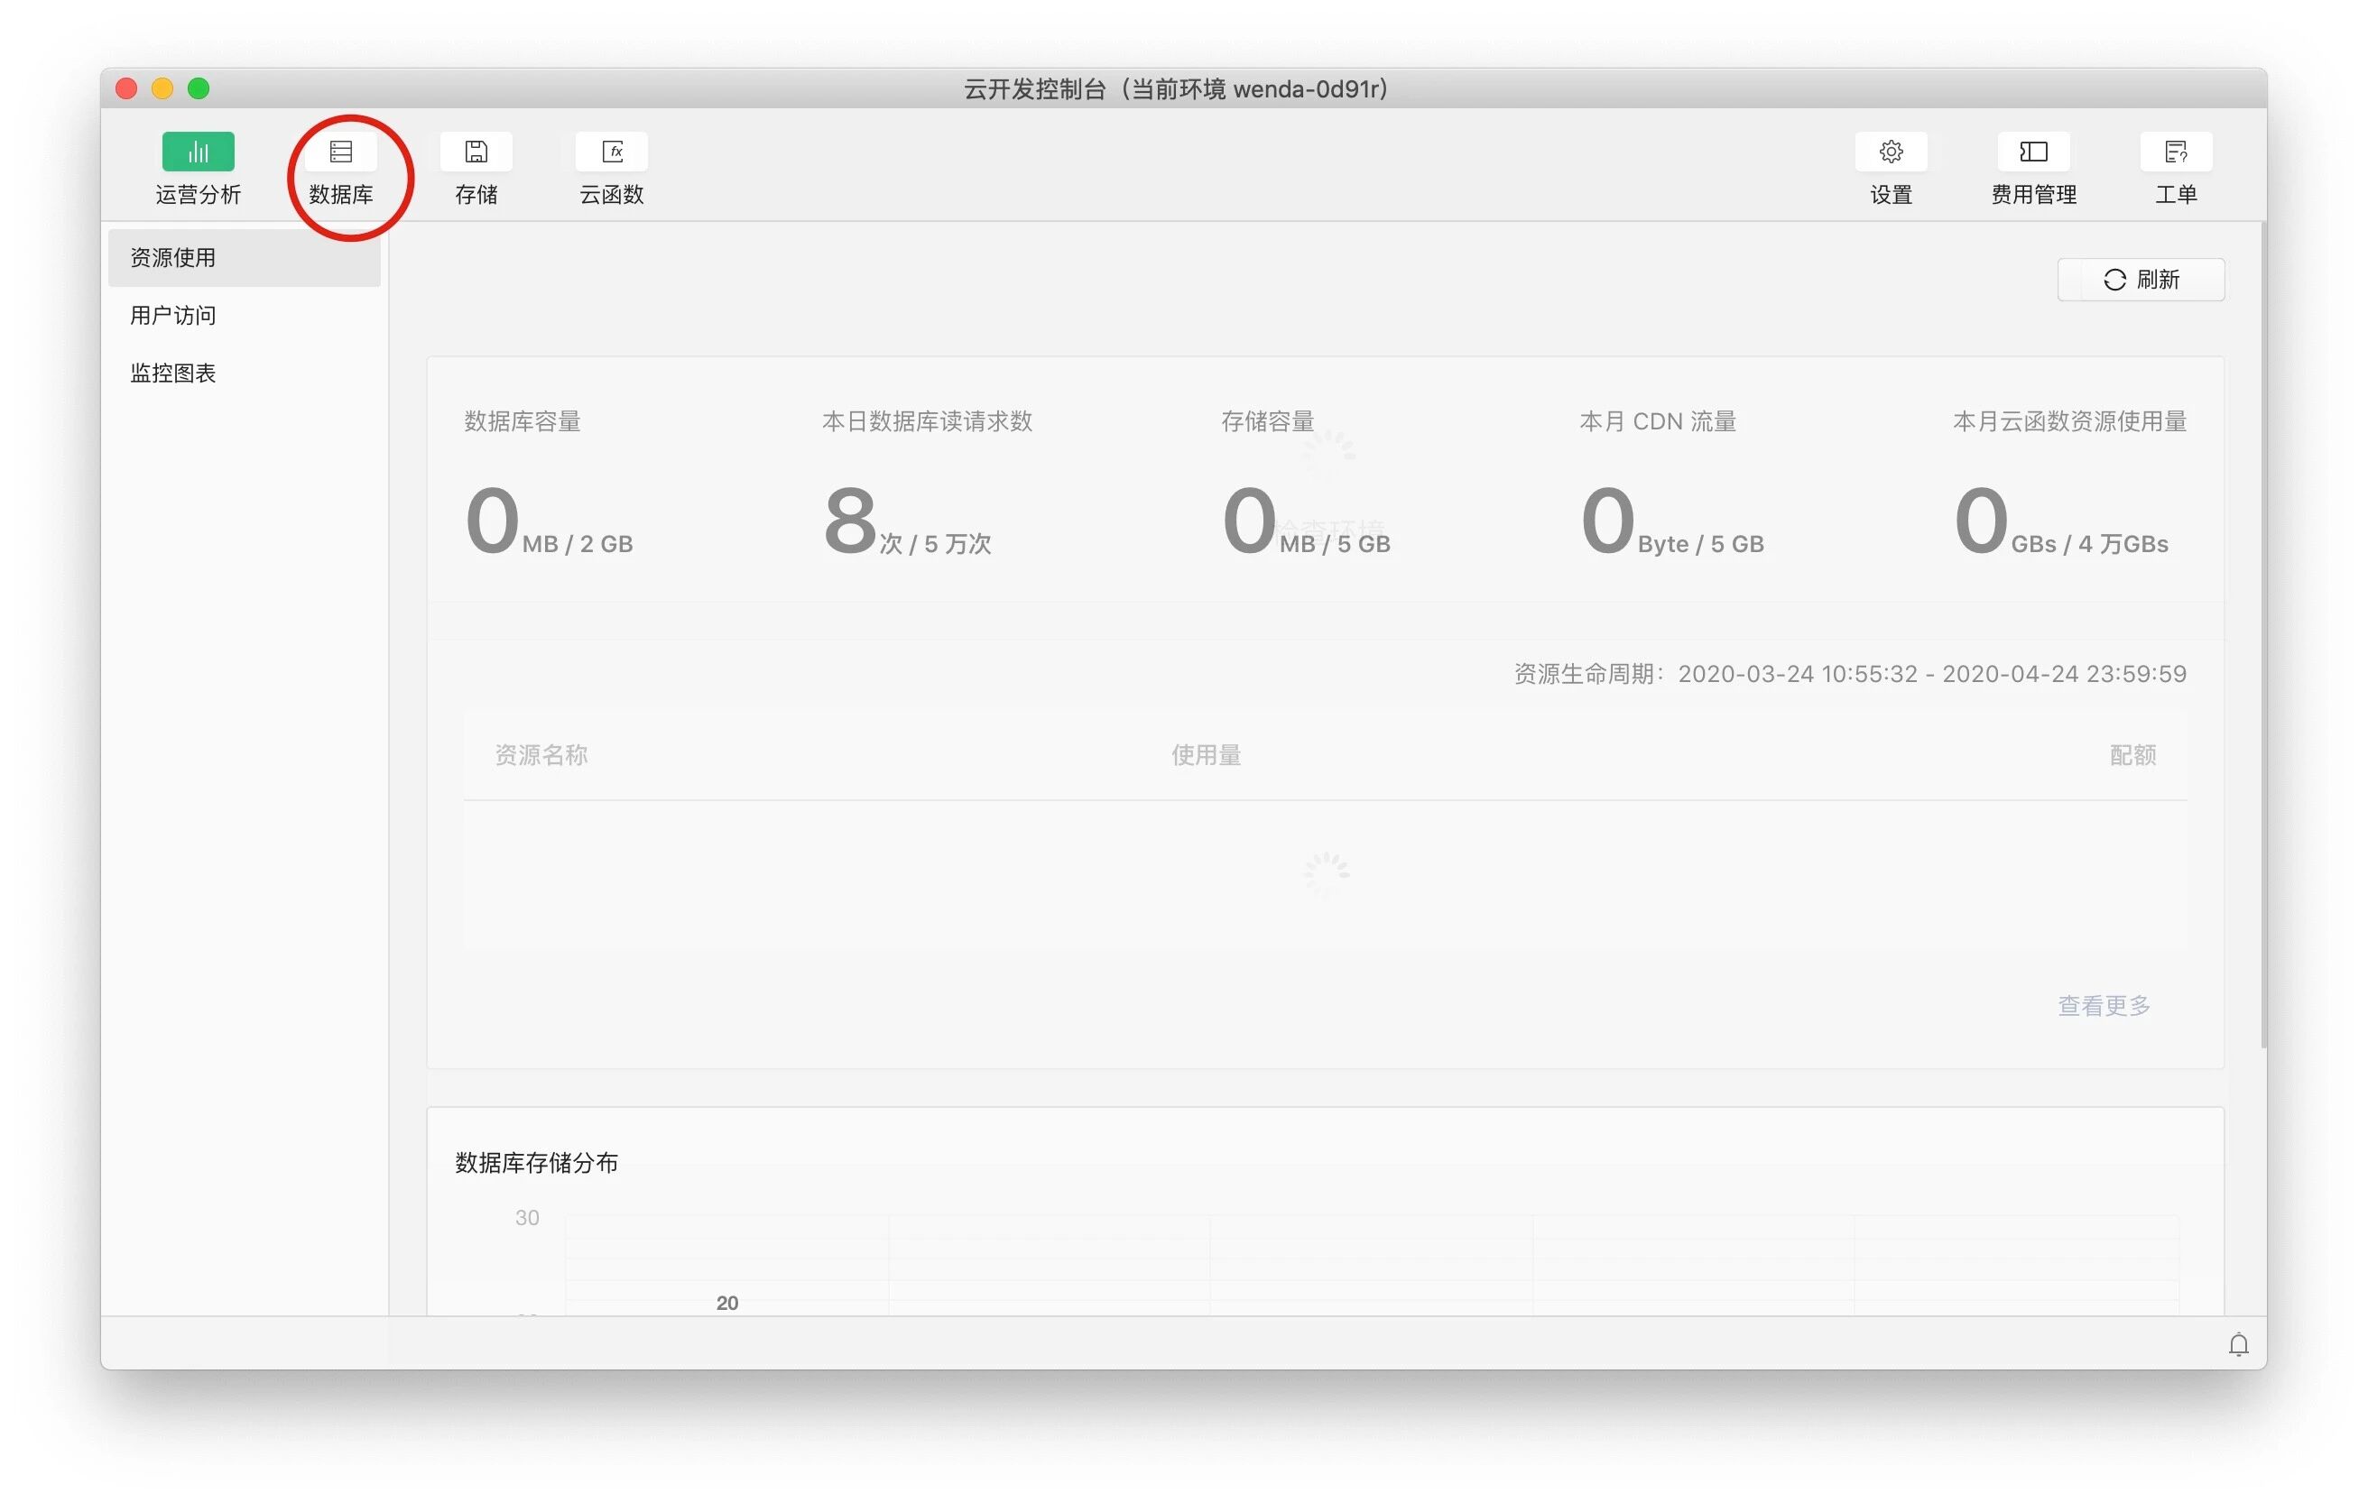Viewport: 2368px width, 1503px height.
Task: Open the 工单 ticket icon
Action: tap(2175, 152)
